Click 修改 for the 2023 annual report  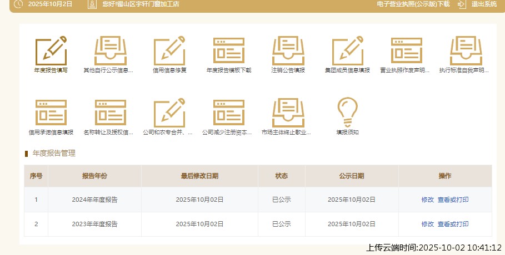point(427,224)
